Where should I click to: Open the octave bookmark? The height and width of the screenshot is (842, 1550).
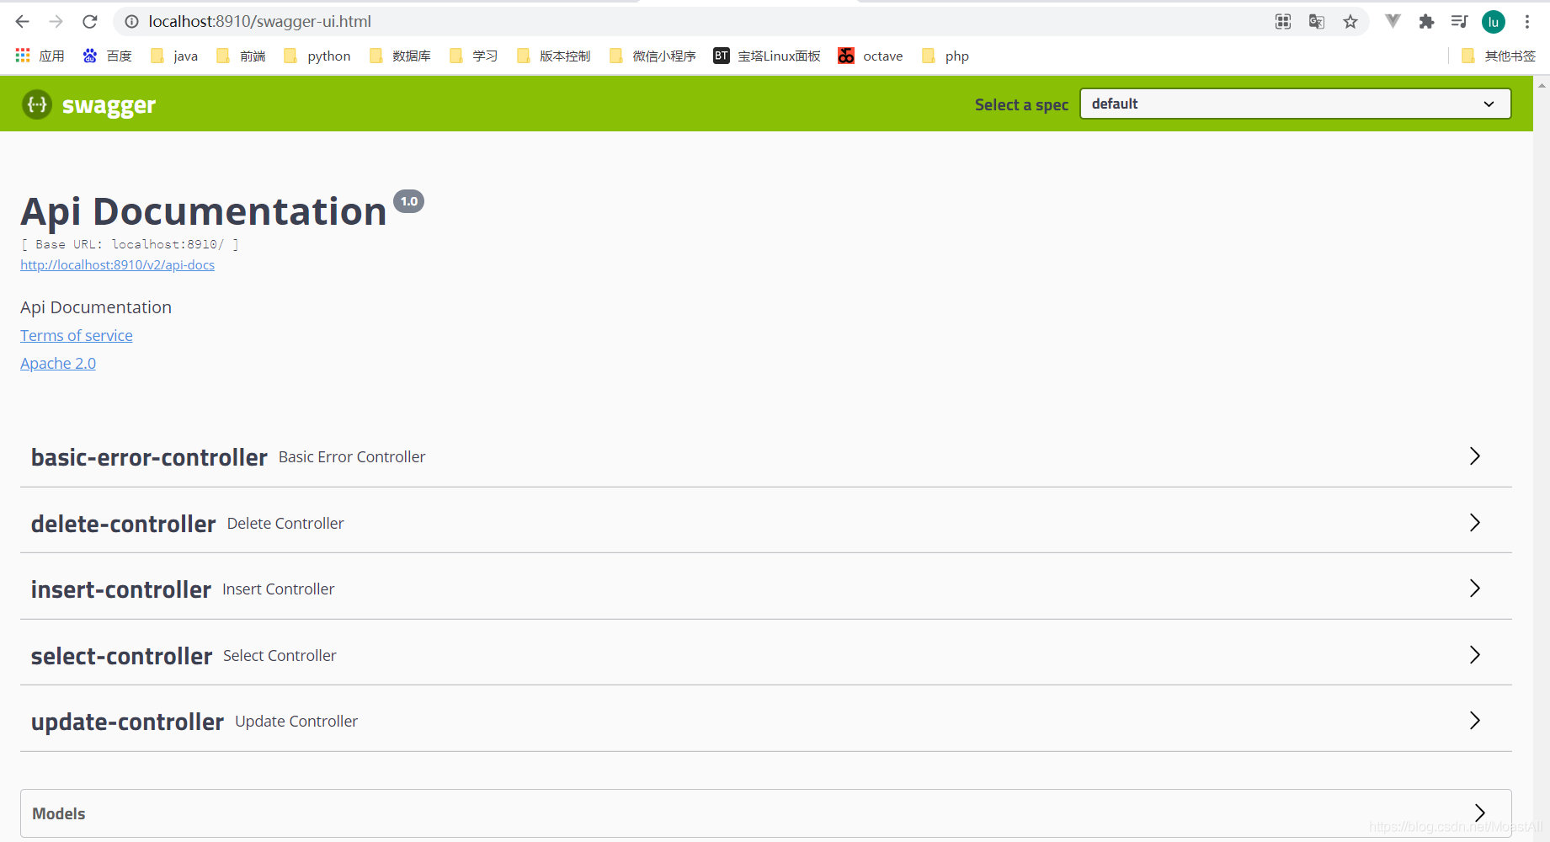pos(871,56)
